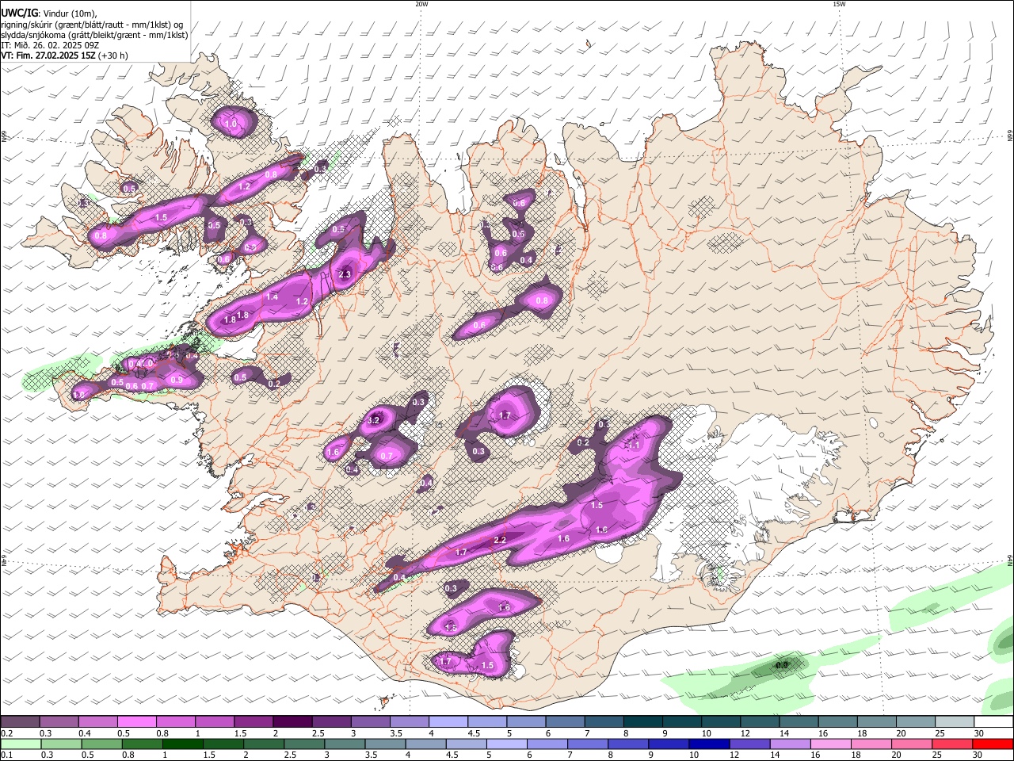The width and height of the screenshot is (1014, 761).
Task: Click the violet 14–16 rain legend swatch
Action: click(x=791, y=744)
